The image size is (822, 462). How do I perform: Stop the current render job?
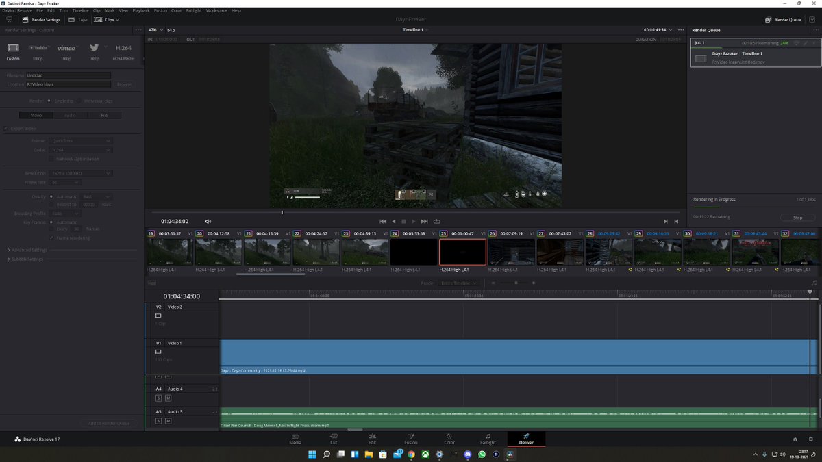coord(797,217)
